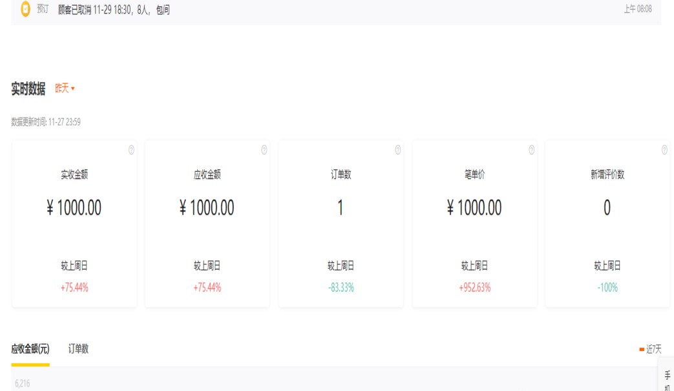Select the 笔单价 ¥1000.00 value
The height and width of the screenshot is (391, 674).
(x=474, y=208)
